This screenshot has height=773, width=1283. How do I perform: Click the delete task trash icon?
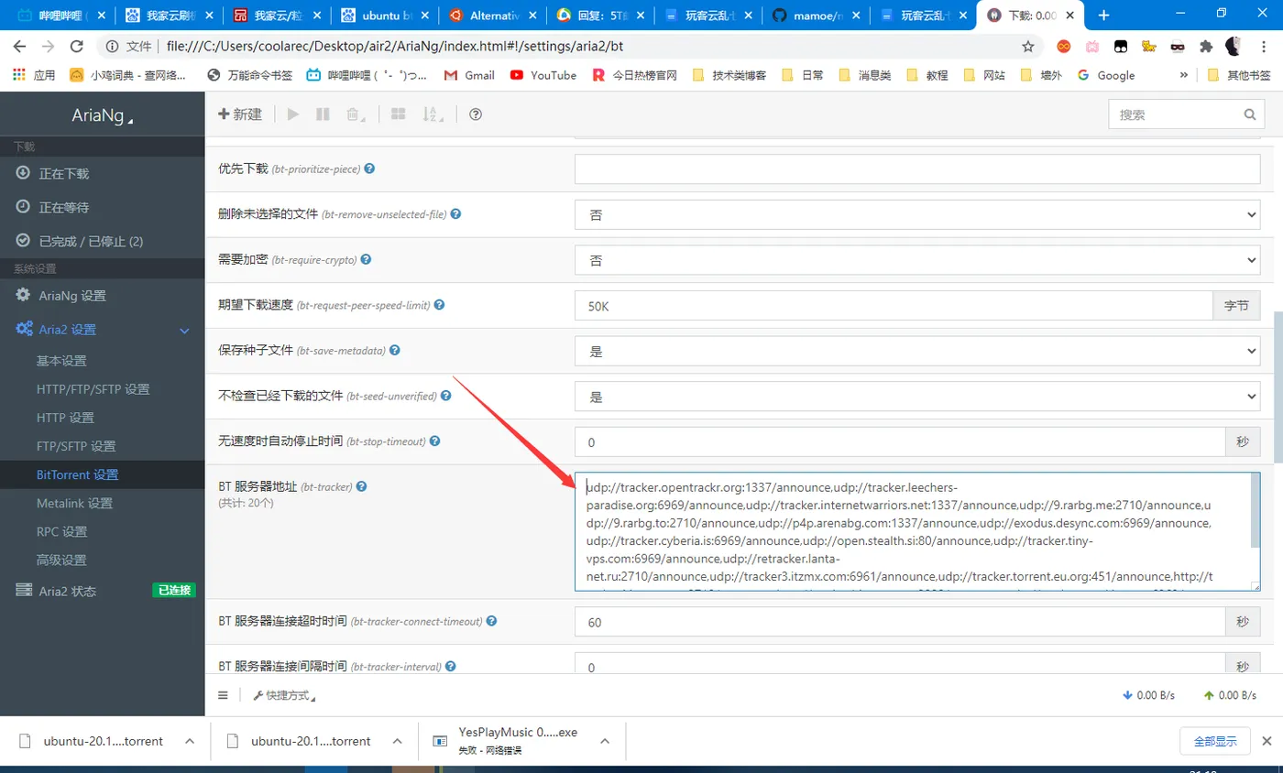pyautogui.click(x=354, y=114)
